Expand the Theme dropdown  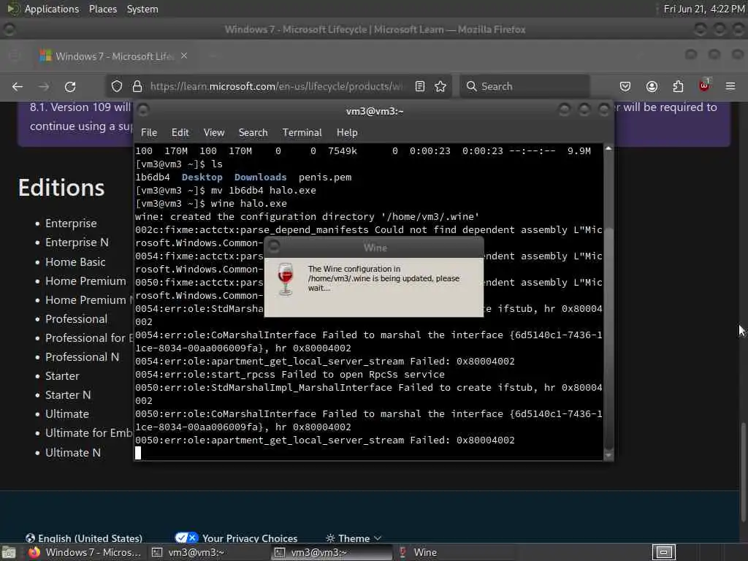[x=354, y=538]
